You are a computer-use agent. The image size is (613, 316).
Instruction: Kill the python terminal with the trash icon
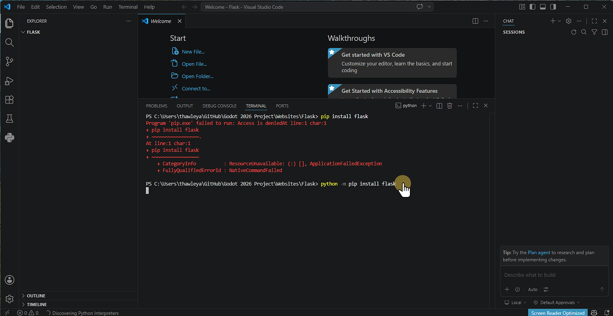point(450,105)
